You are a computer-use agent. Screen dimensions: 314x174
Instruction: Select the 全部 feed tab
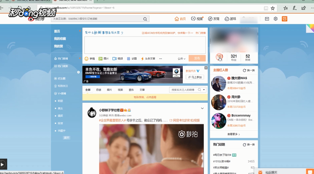(x=88, y=90)
